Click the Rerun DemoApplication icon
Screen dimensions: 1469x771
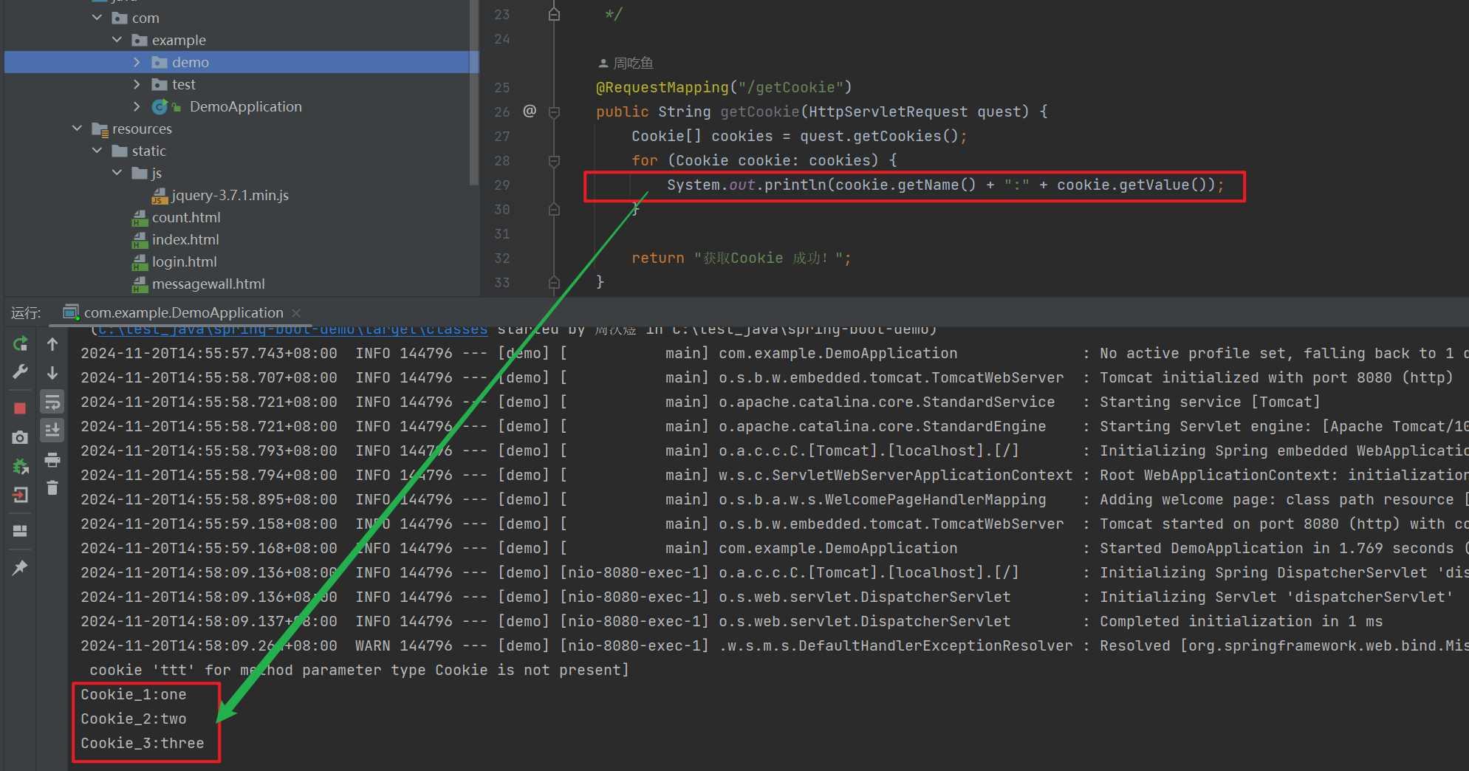pyautogui.click(x=21, y=343)
